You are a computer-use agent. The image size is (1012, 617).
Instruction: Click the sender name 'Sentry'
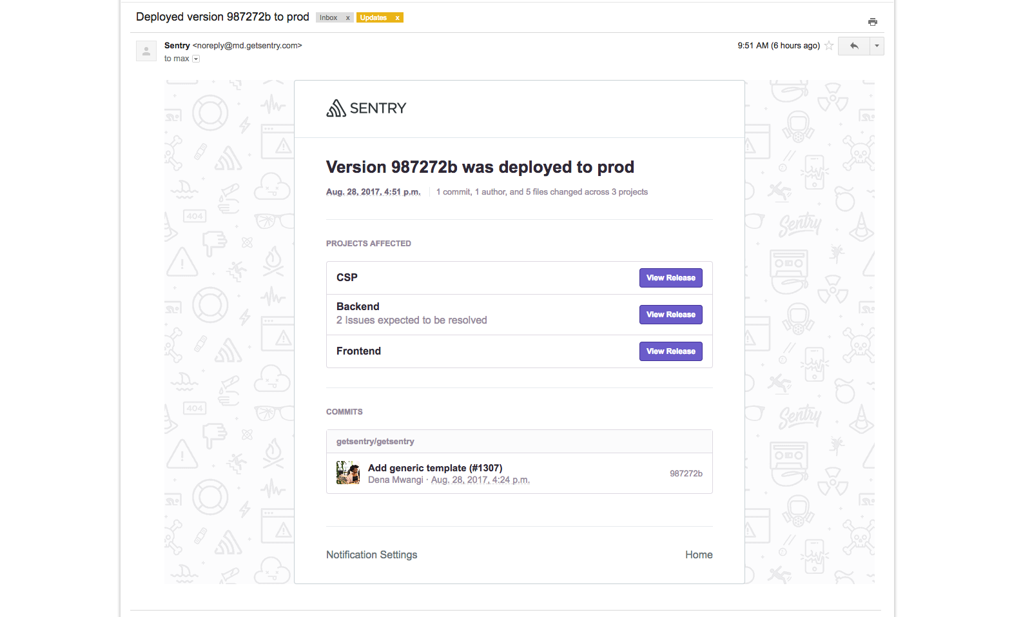tap(177, 46)
